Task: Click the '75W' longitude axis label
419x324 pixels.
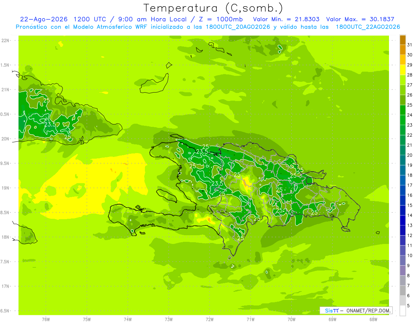Action: pyautogui.click(x=87, y=319)
